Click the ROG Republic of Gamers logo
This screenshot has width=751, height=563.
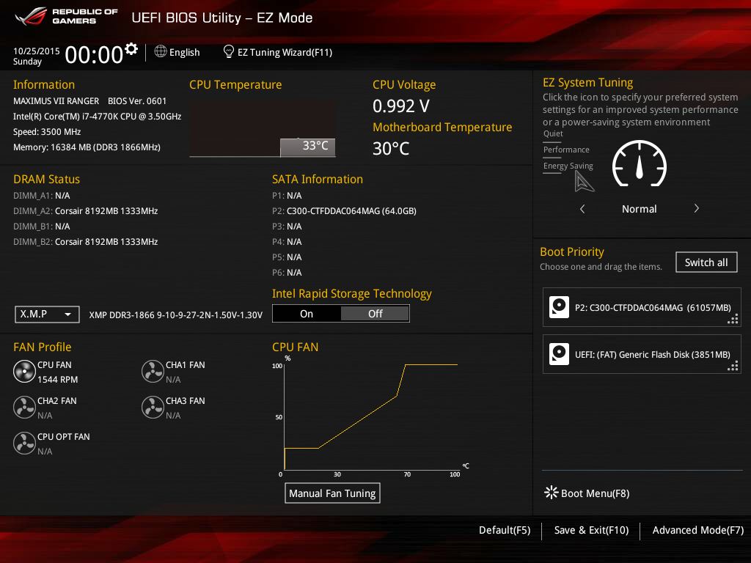(66, 16)
